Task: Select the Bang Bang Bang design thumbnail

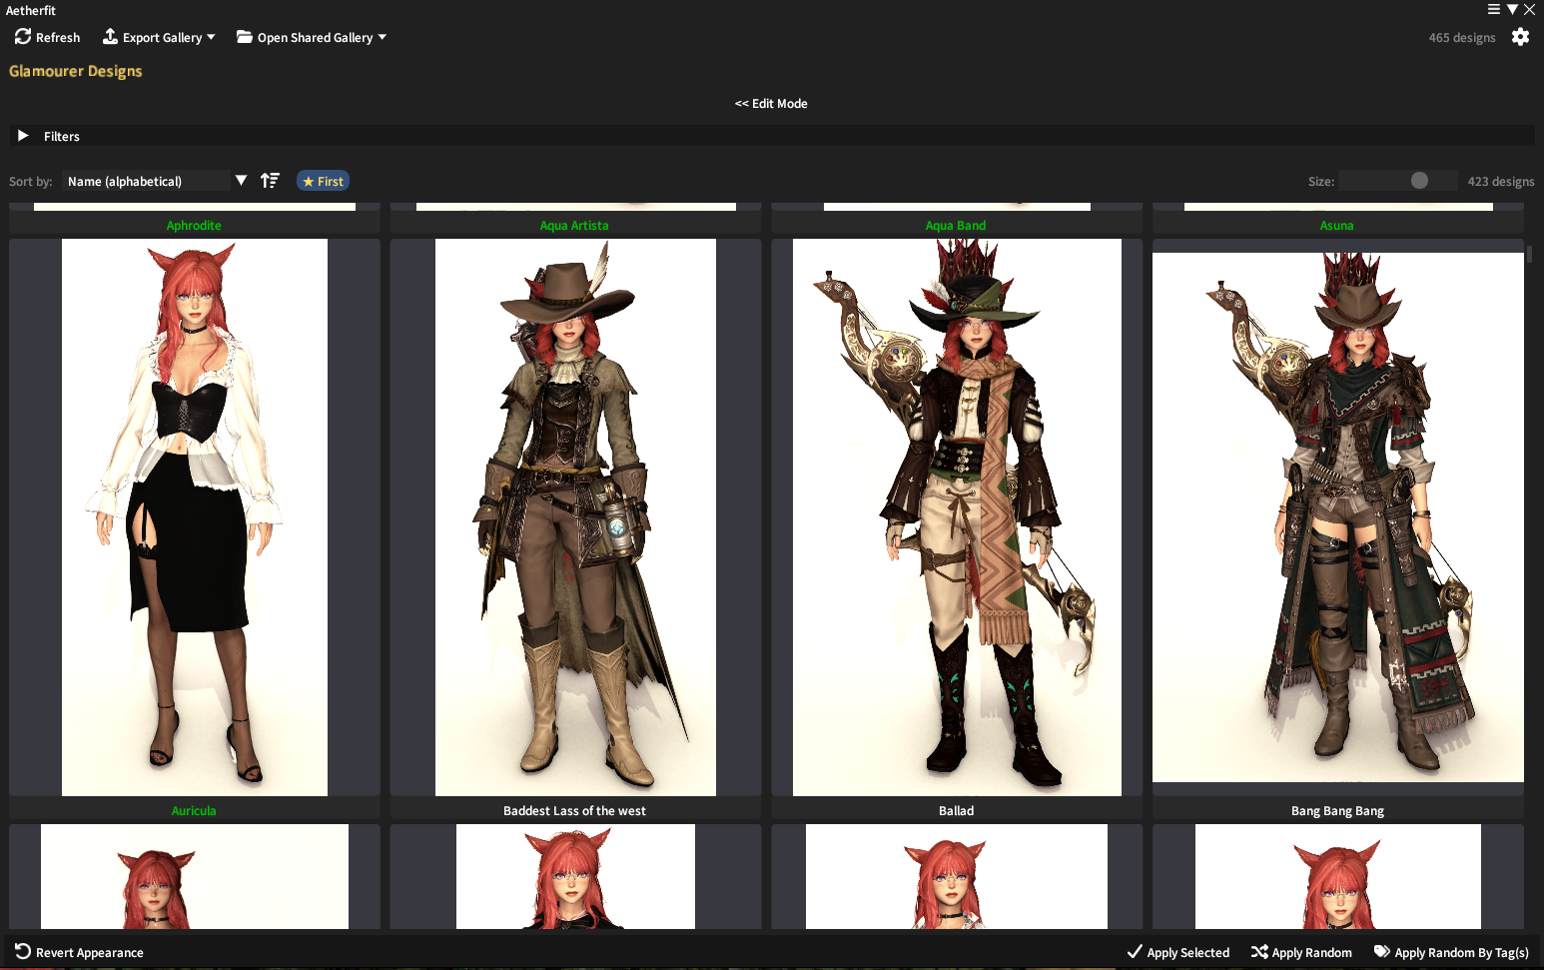Action: pos(1338,517)
